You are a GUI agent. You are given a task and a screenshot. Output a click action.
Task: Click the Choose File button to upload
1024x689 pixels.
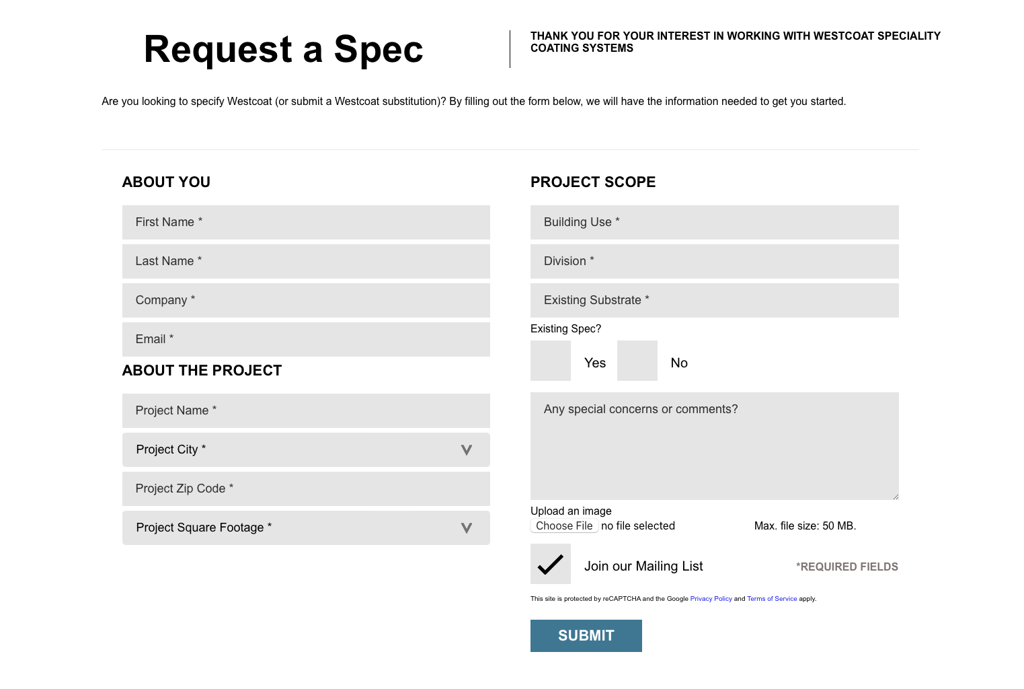563,525
